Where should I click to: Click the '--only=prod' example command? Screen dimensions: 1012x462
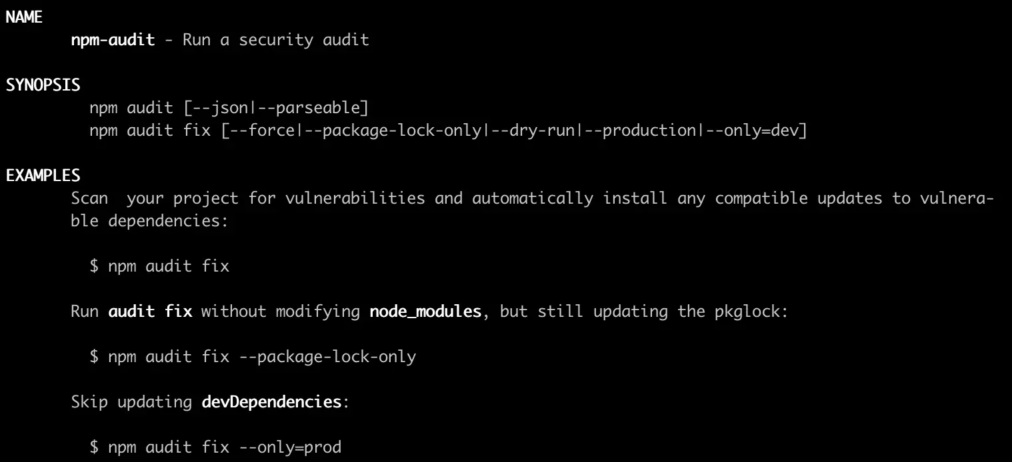215,447
